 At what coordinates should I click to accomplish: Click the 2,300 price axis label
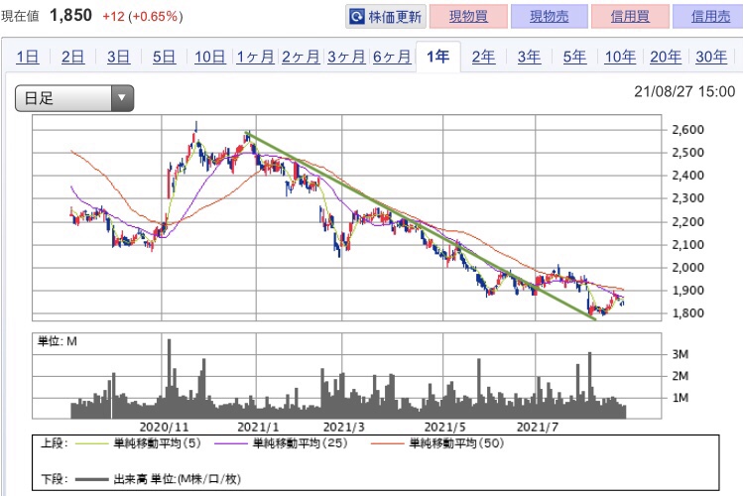coord(688,198)
